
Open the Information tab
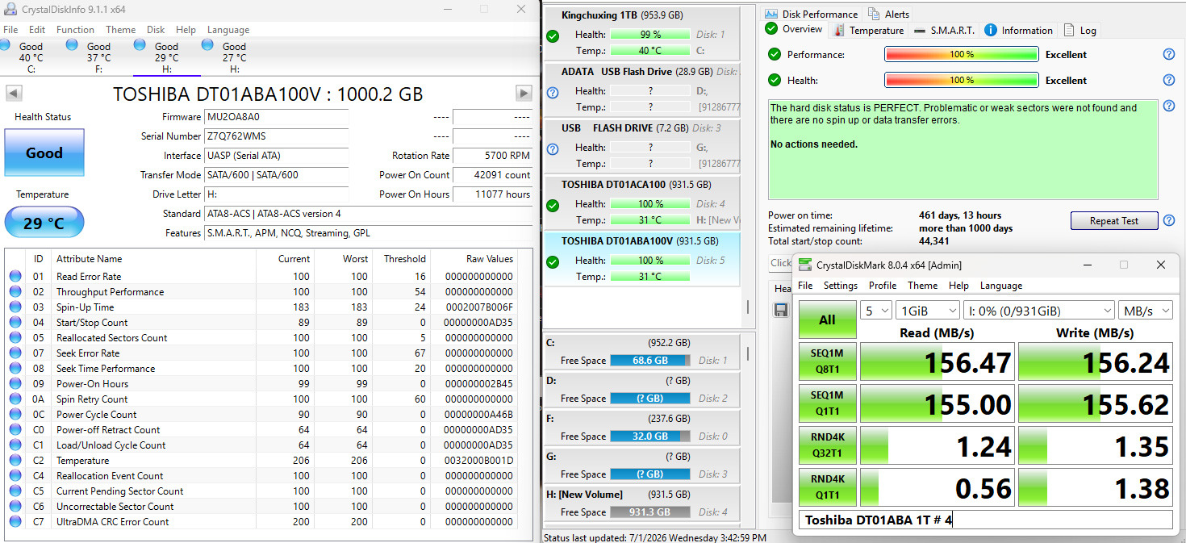(1018, 31)
